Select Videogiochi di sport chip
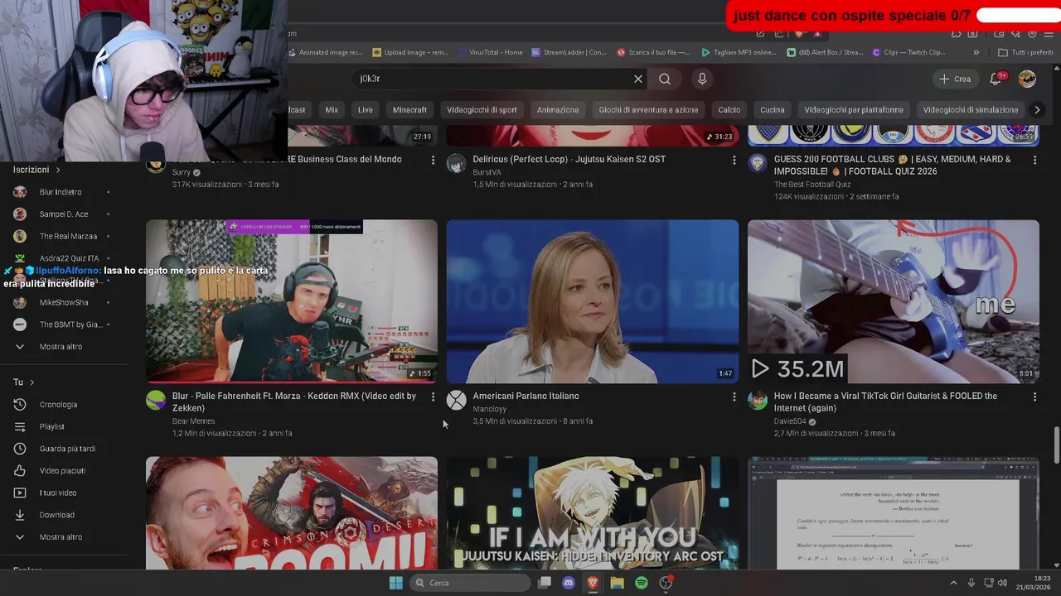This screenshot has height=596, width=1061. [x=482, y=109]
